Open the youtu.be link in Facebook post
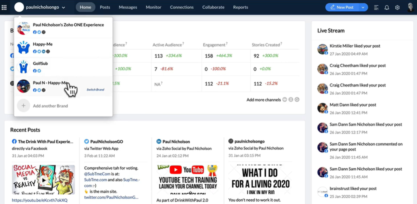 click(x=40, y=200)
